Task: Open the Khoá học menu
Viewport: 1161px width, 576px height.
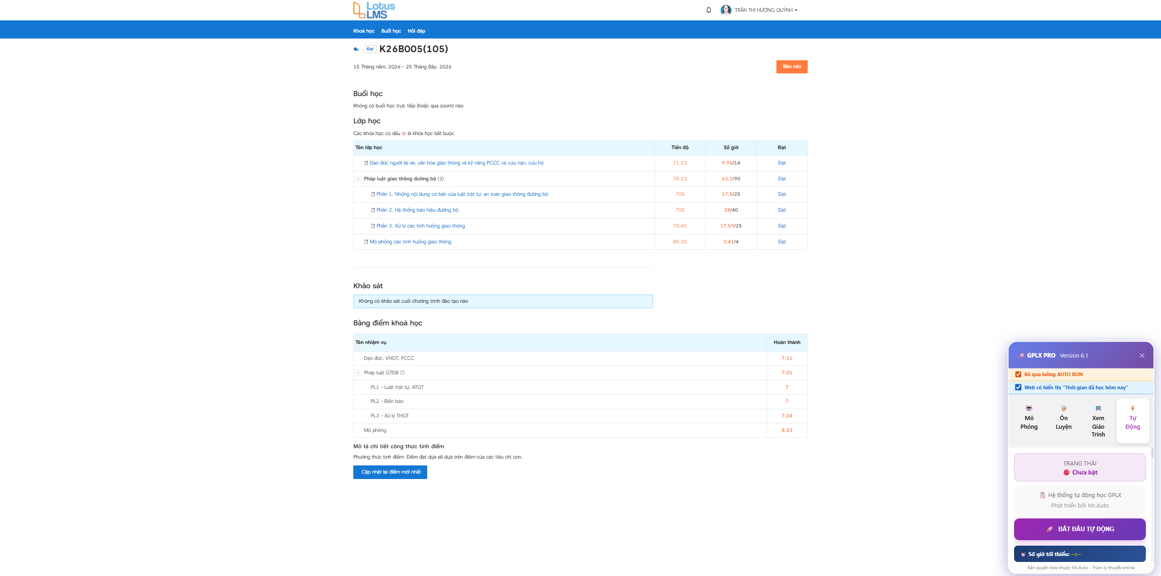Action: 364,31
